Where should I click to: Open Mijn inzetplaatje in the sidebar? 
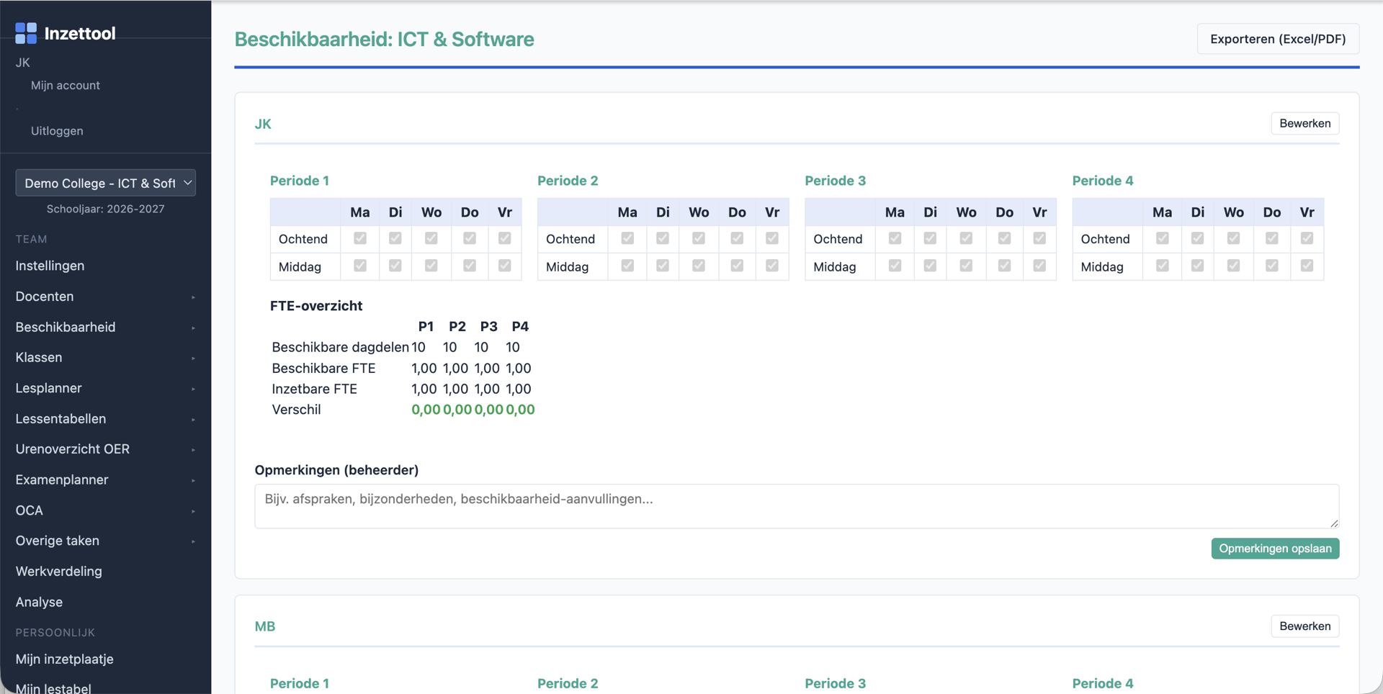(64, 659)
